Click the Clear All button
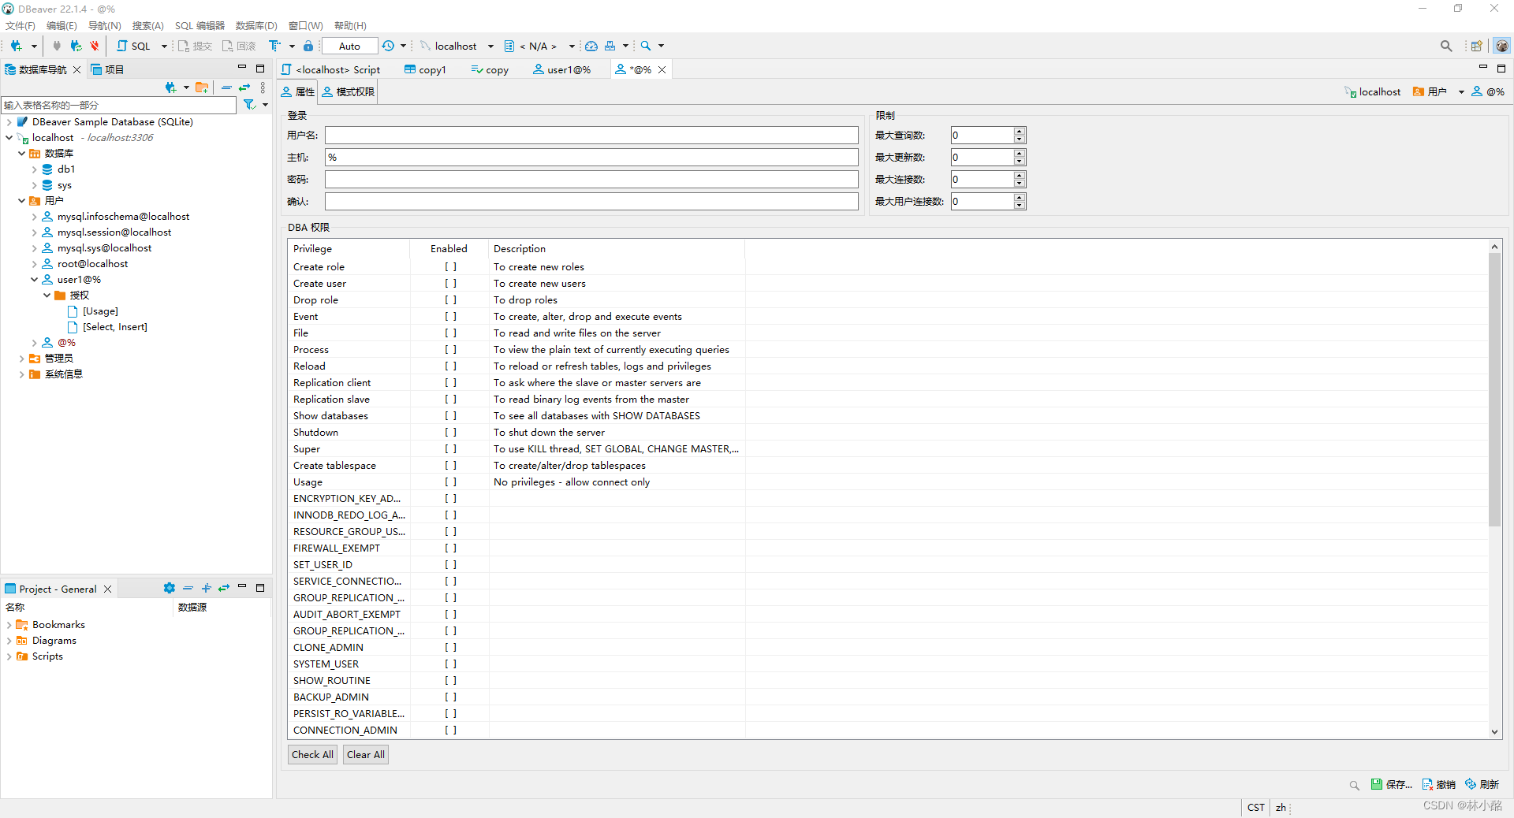The width and height of the screenshot is (1514, 818). [x=365, y=754]
